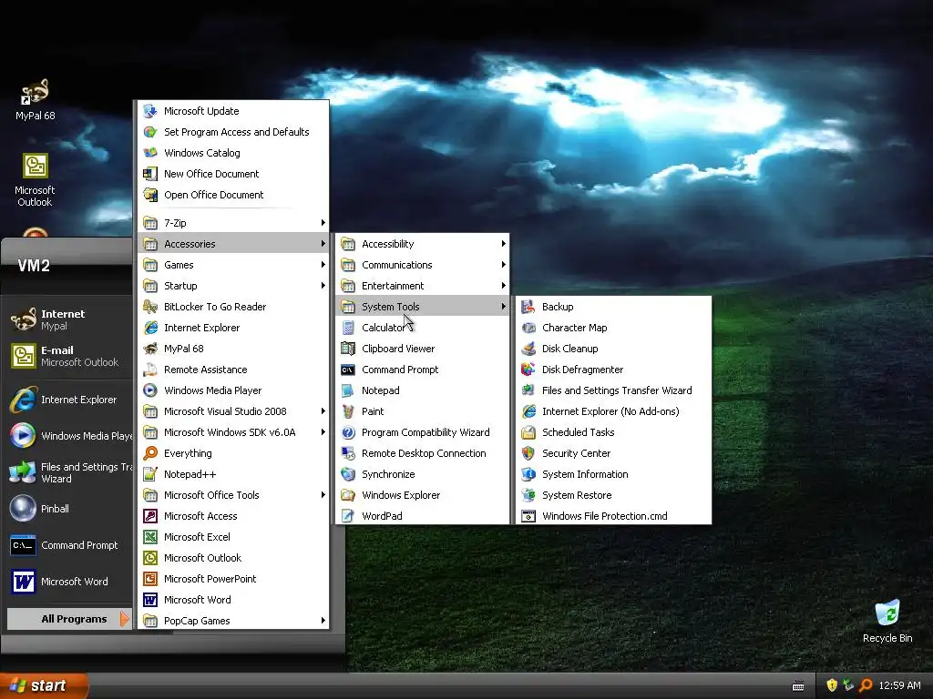The height and width of the screenshot is (699, 933).
Task: Open Security Center shield icon
Action: click(x=528, y=453)
